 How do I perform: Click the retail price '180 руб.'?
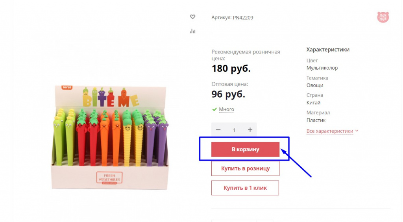tap(231, 68)
